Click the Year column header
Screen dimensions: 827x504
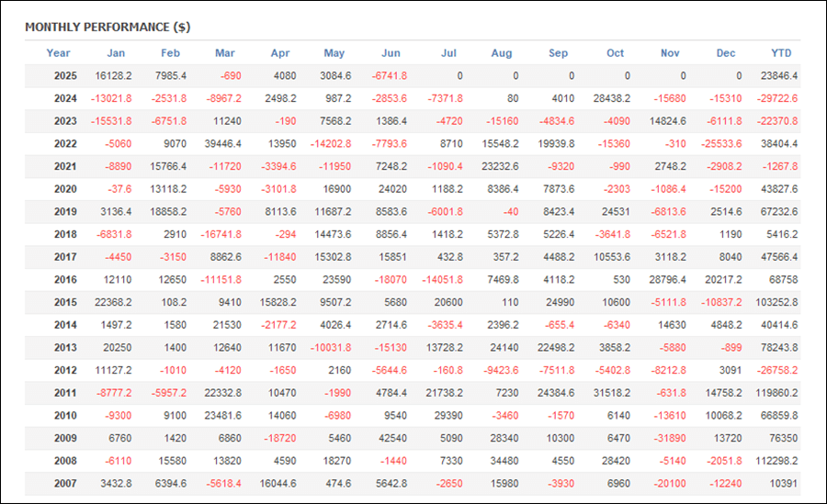[x=58, y=52]
